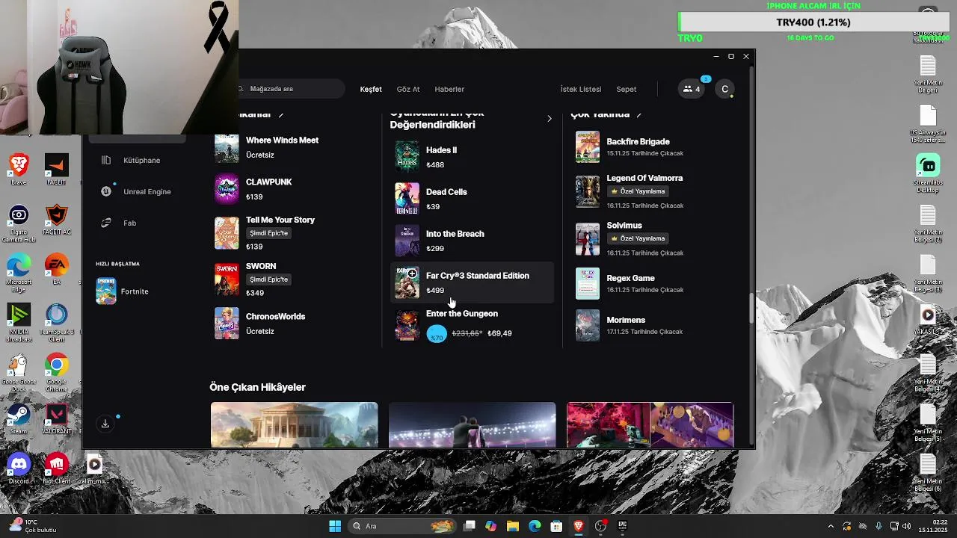Open Steam desktop shortcut

pos(19,419)
